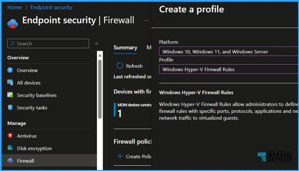The width and height of the screenshot is (299, 171).
Task: Click the Endpoint security cloud firewall header icon
Action: click(x=12, y=24)
